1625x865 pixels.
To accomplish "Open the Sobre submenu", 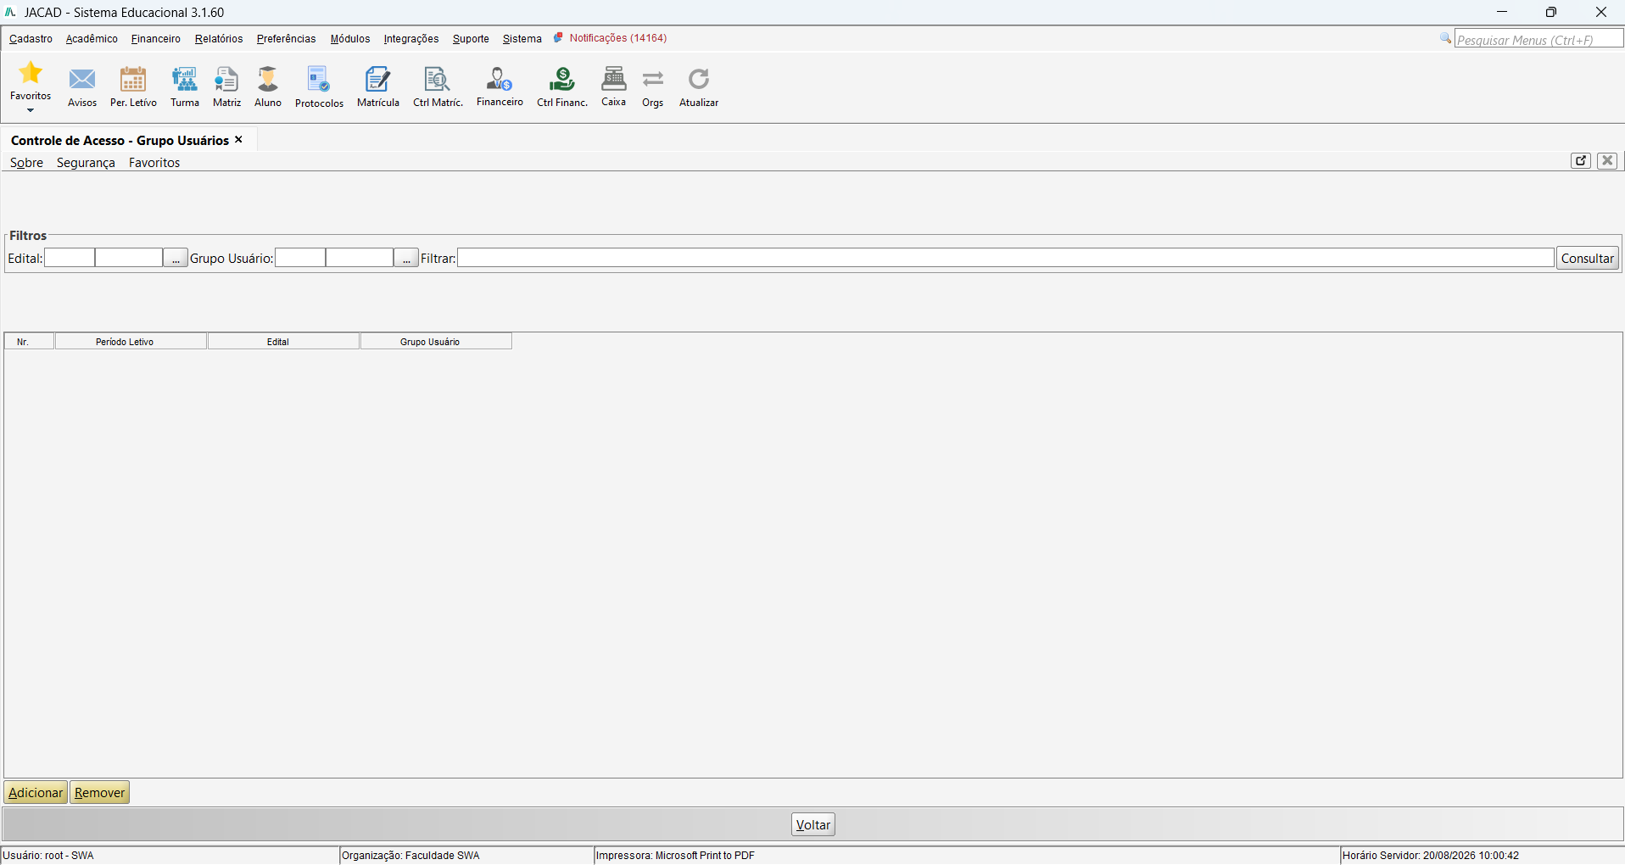I will (x=27, y=163).
